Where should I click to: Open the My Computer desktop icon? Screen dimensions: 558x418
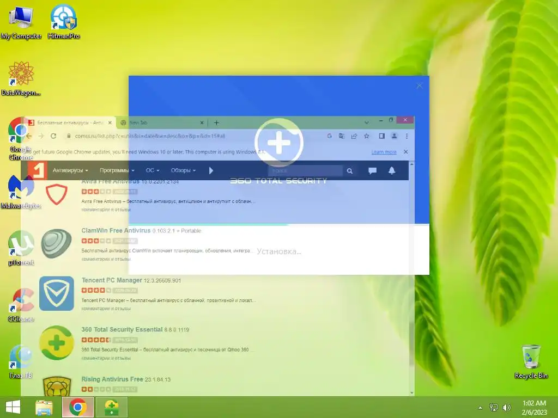pos(21,22)
